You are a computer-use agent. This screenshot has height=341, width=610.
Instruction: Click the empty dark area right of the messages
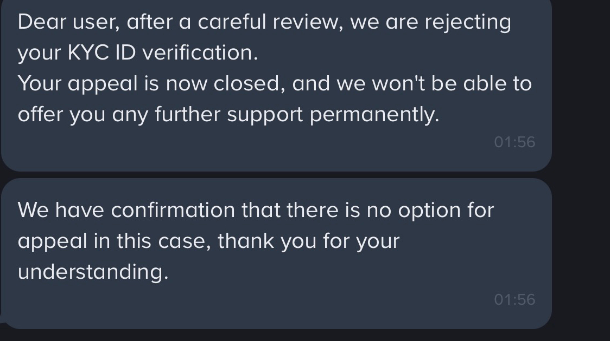coord(581,170)
